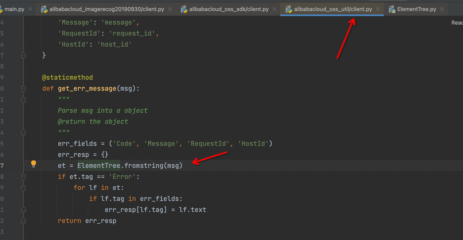Click the 'RequestId': 'request_id' line

coord(108,33)
